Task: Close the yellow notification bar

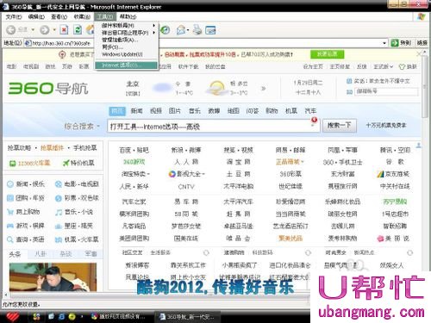Action: (419, 53)
